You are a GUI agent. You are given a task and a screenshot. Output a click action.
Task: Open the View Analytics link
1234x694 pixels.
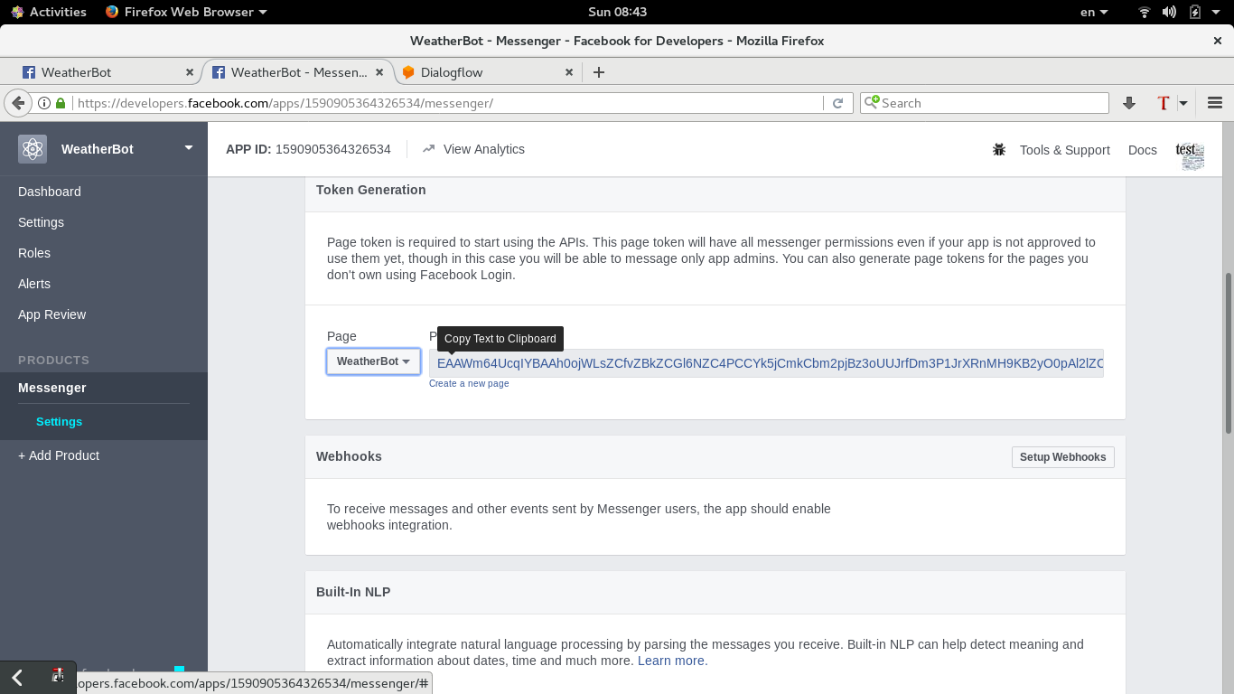coord(484,149)
